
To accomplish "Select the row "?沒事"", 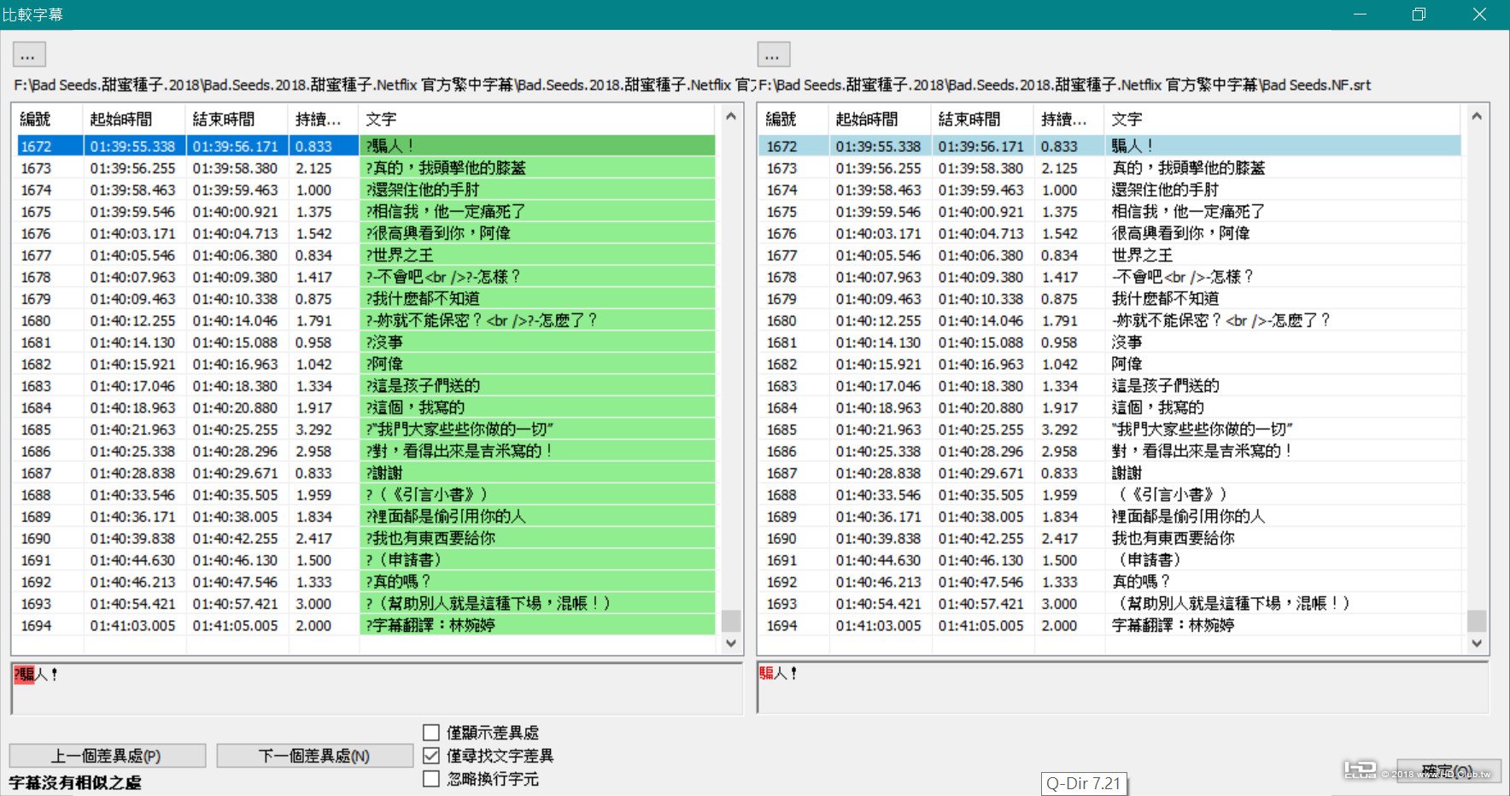I will [366, 342].
